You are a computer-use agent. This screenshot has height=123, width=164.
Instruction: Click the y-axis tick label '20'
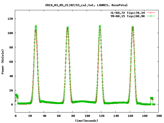(x=11, y=90)
